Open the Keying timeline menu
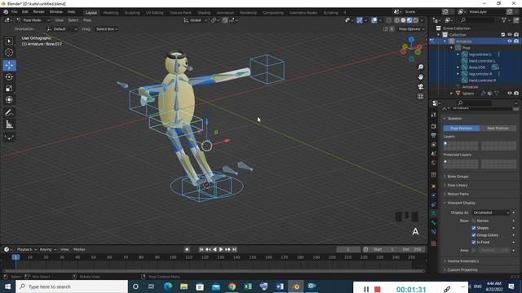This screenshot has width=522, height=293. 48,250
